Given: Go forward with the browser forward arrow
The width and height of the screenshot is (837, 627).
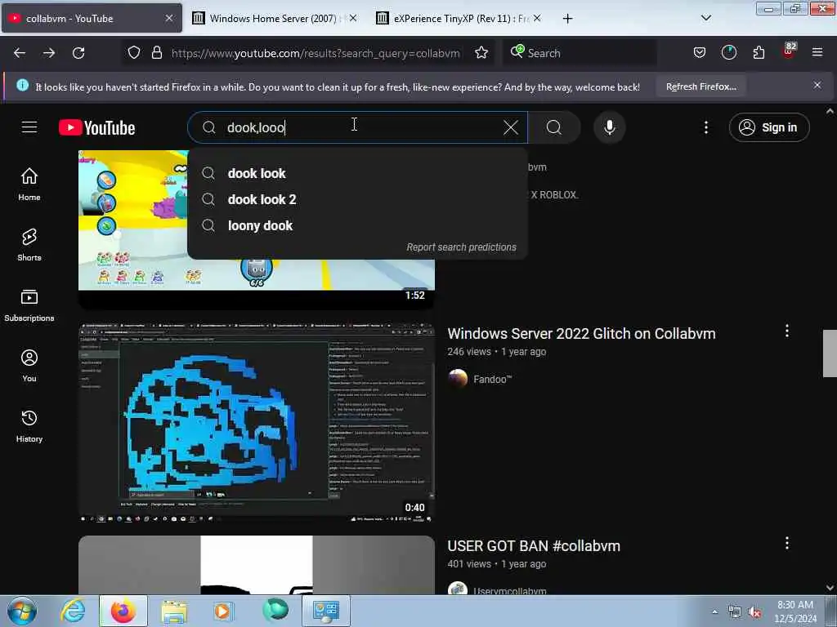Looking at the screenshot, I should (x=49, y=53).
